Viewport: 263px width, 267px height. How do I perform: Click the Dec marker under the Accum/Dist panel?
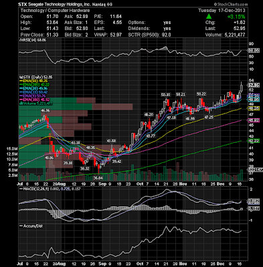point(221,264)
